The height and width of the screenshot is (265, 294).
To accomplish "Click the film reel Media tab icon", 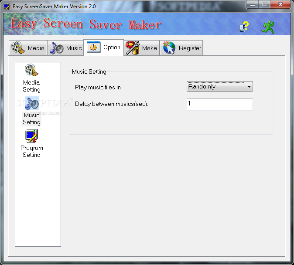I will click(18, 48).
